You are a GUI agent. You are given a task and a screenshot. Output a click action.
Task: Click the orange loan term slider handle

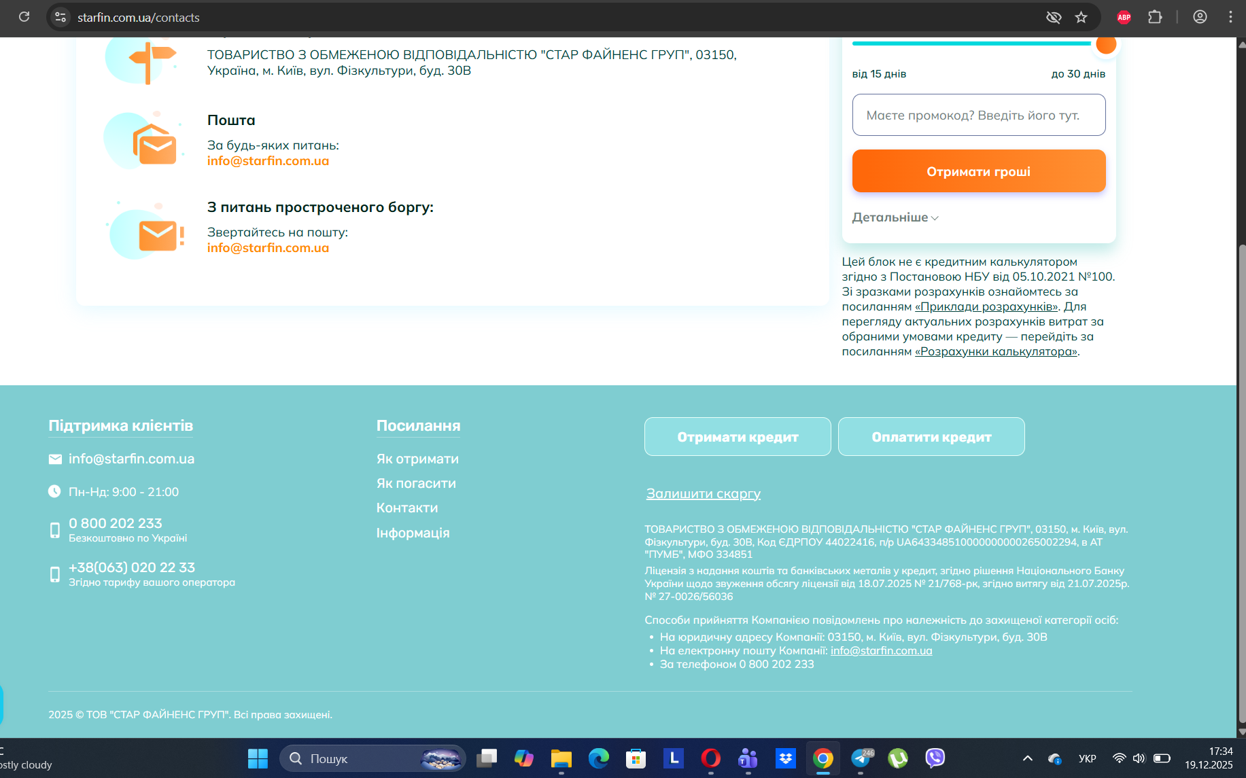[x=1106, y=43]
